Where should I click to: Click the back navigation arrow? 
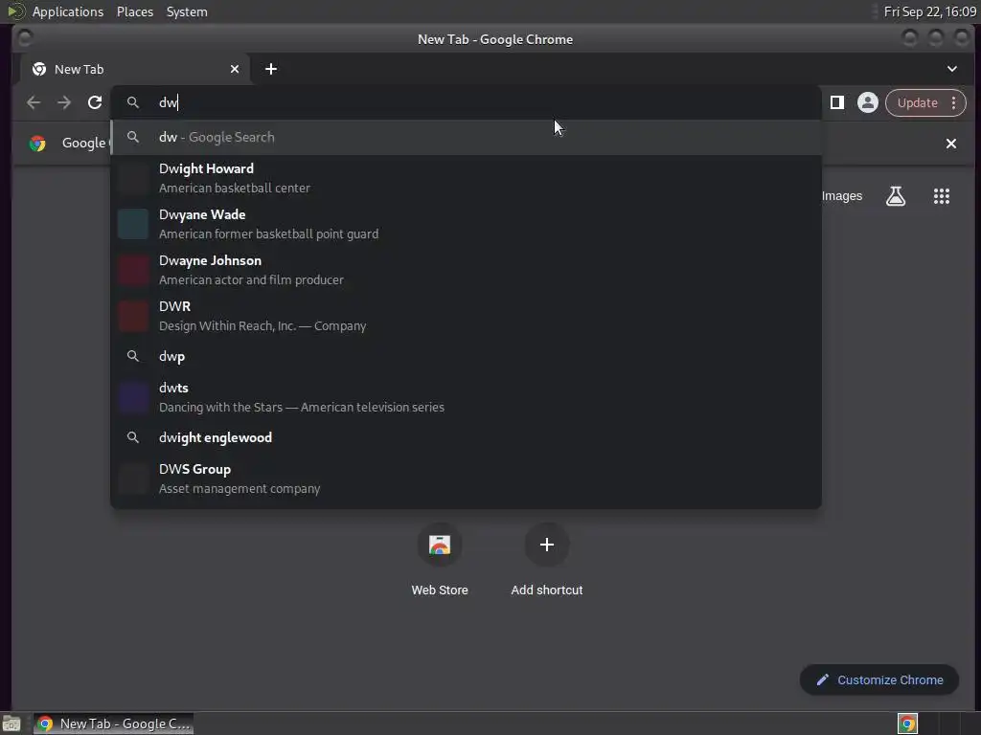[x=34, y=102]
